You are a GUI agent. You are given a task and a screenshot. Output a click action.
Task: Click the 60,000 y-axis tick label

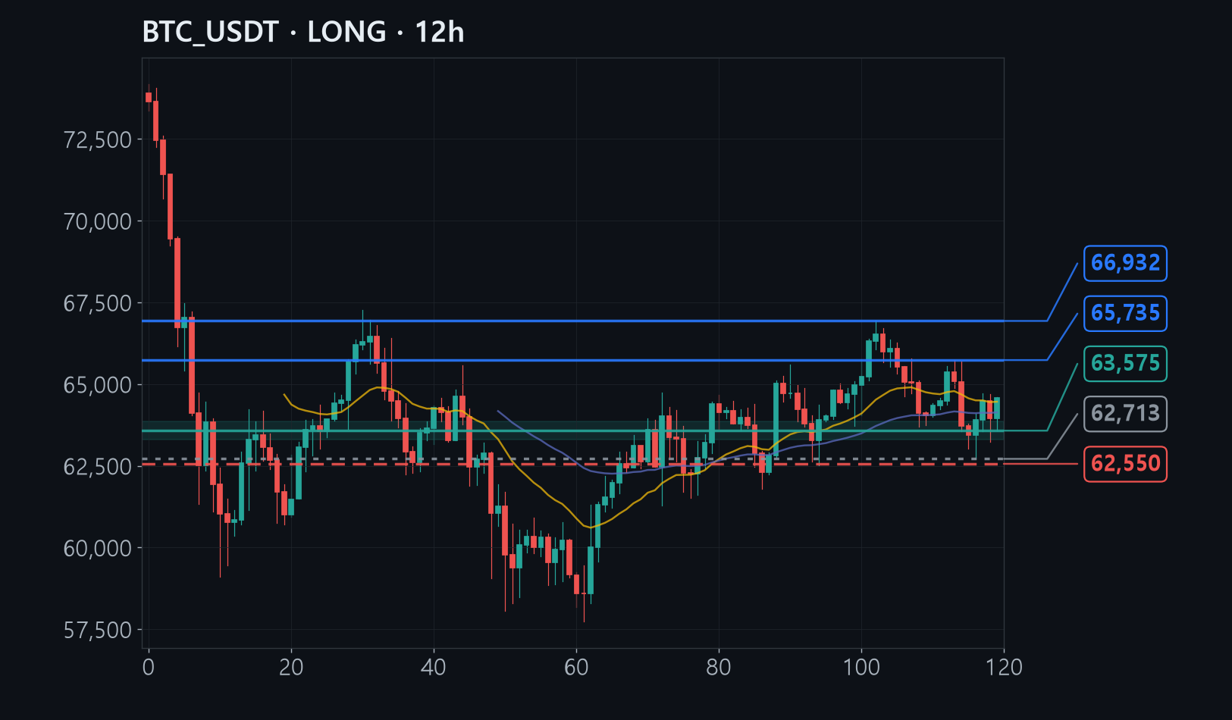98,548
